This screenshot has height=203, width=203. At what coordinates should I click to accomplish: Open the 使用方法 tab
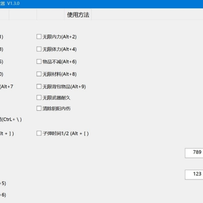point(78,15)
